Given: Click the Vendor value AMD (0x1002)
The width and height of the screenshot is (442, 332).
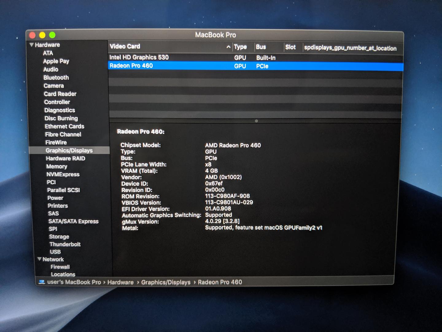Looking at the screenshot, I should pyautogui.click(x=223, y=177).
